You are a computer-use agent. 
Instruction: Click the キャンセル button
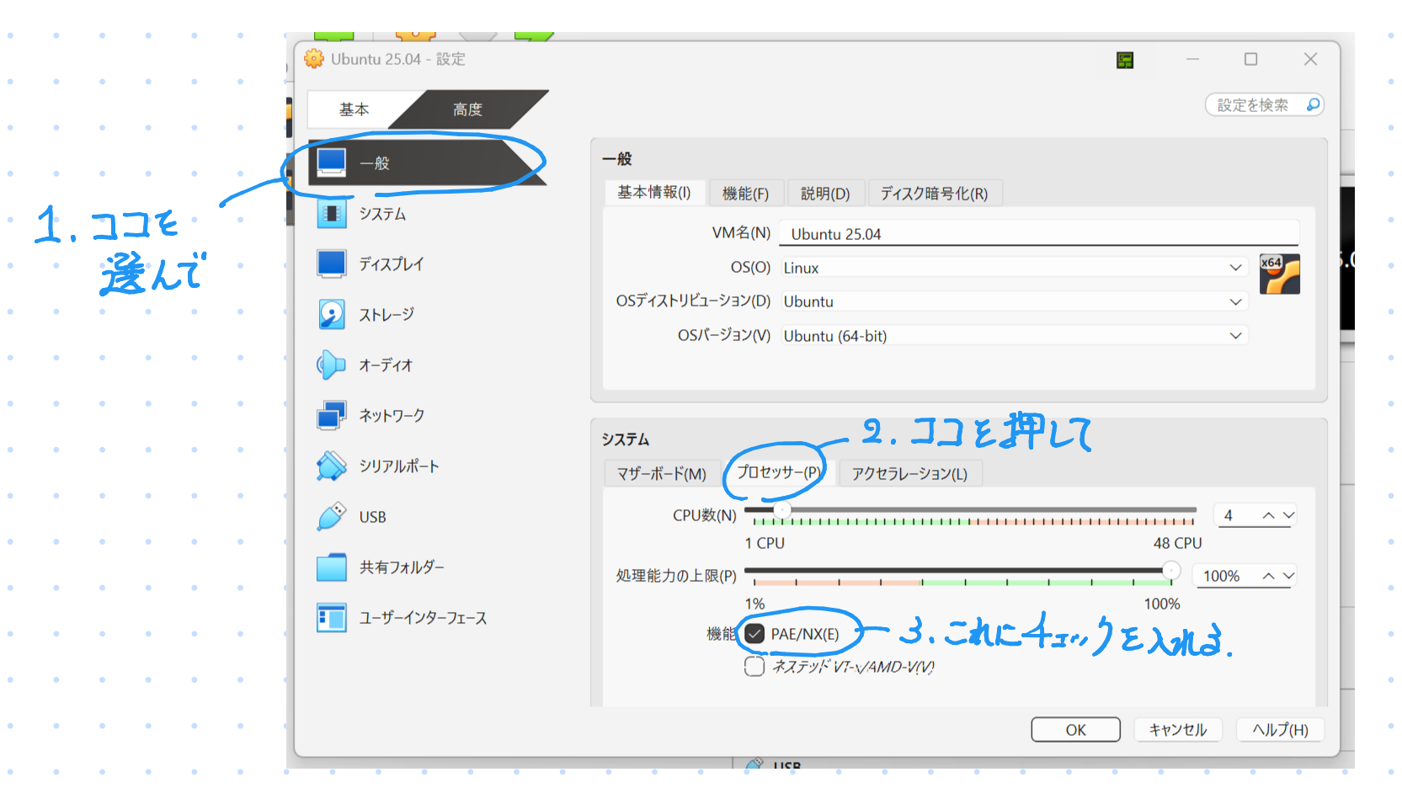(1177, 730)
